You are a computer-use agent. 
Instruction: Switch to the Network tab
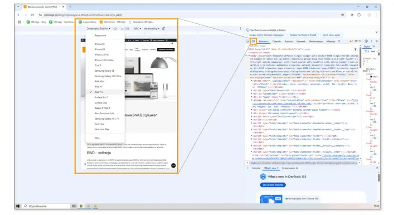click(x=301, y=41)
